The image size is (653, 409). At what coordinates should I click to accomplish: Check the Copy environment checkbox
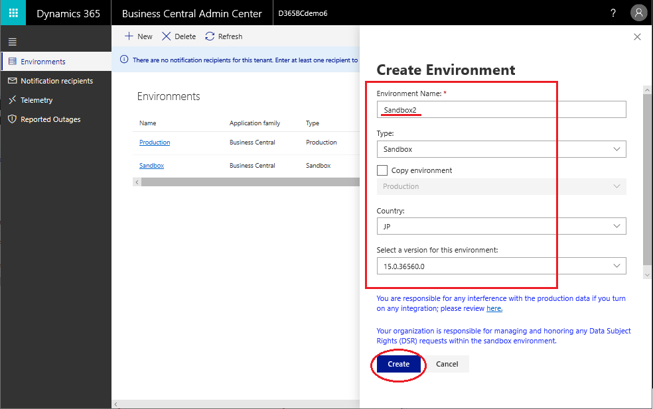point(382,170)
